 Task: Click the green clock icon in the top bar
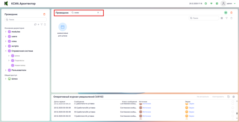pos(206,4)
